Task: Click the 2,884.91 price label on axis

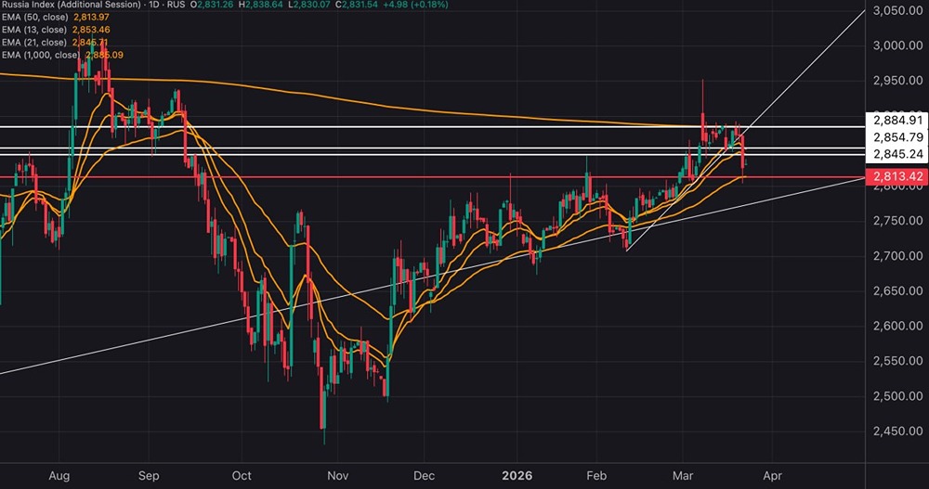Action: [x=898, y=121]
